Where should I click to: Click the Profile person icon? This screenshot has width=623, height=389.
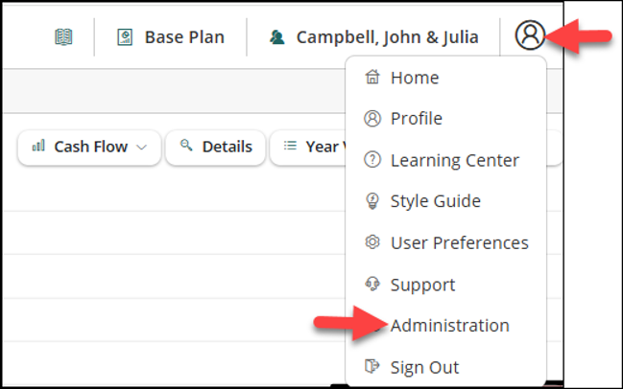point(372,118)
